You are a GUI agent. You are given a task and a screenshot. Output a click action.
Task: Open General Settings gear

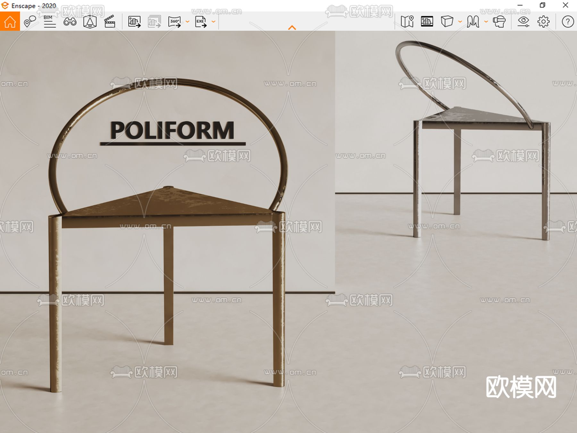[543, 21]
